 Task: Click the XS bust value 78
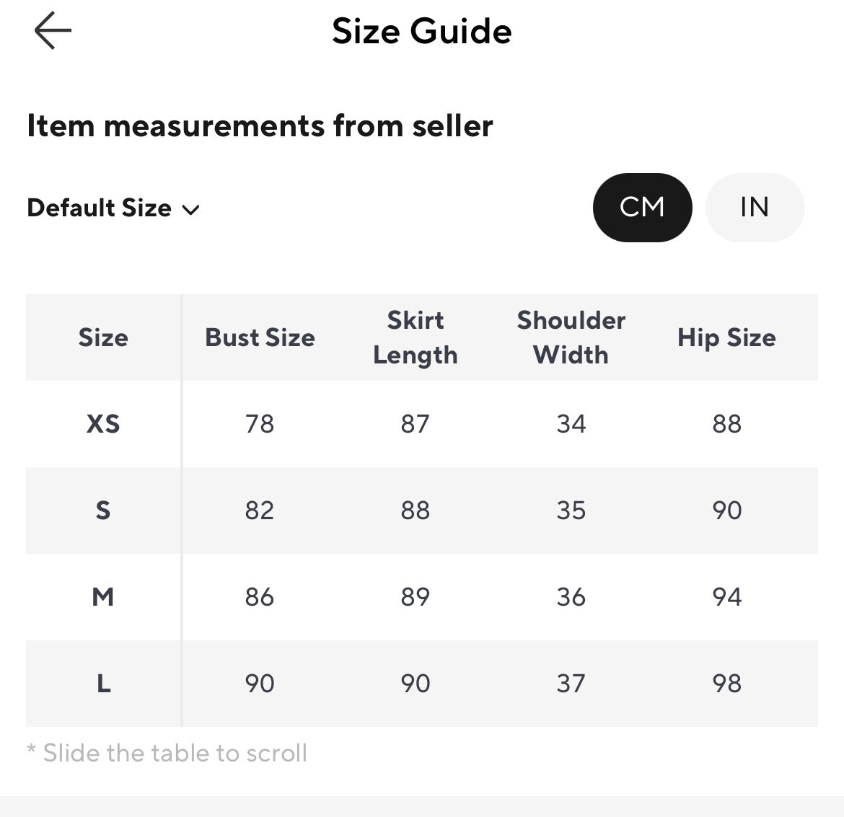click(x=260, y=423)
